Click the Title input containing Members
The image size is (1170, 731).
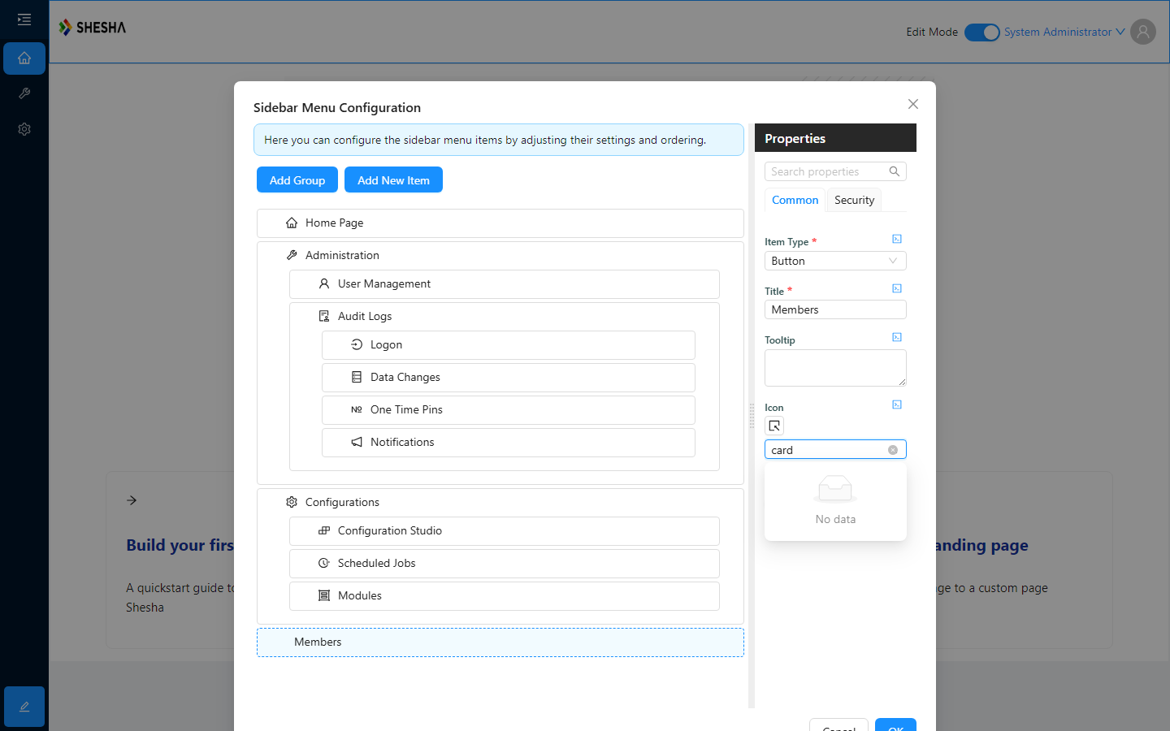pyautogui.click(x=835, y=309)
